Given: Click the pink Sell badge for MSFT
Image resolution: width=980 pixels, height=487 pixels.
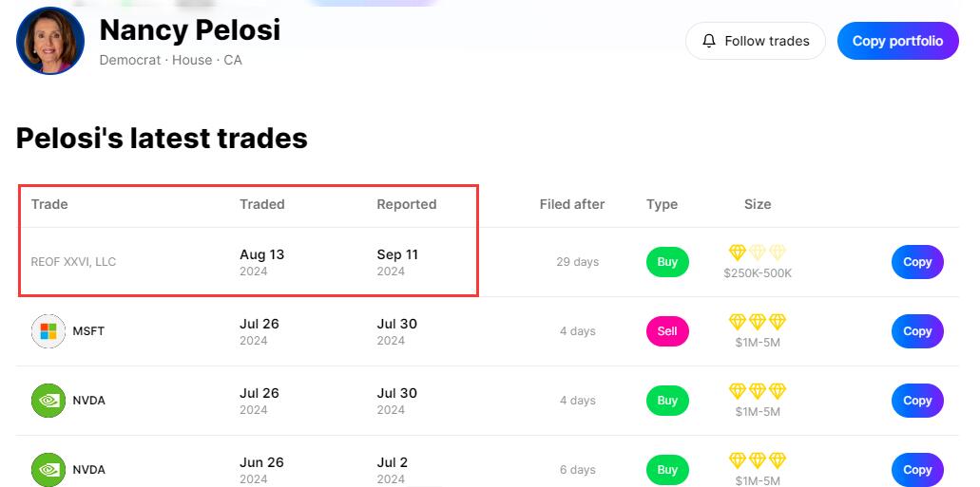Looking at the screenshot, I should tap(667, 331).
